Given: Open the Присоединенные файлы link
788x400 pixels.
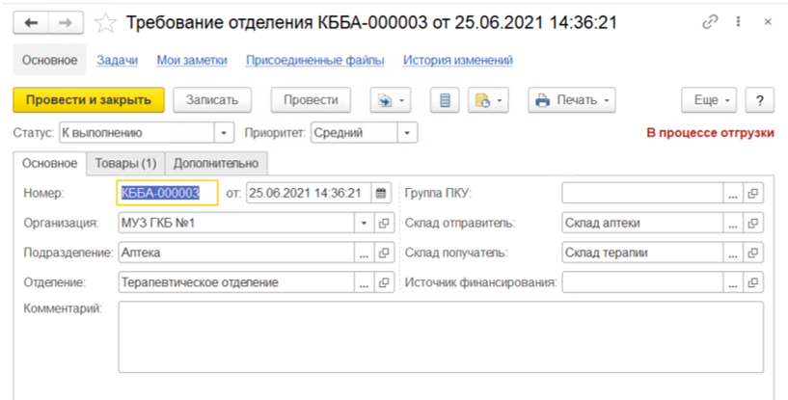Looking at the screenshot, I should pos(314,60).
